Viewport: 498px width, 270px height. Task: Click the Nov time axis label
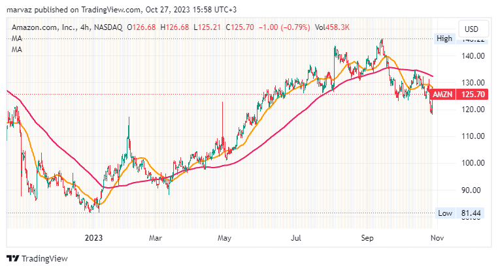[x=437, y=237]
